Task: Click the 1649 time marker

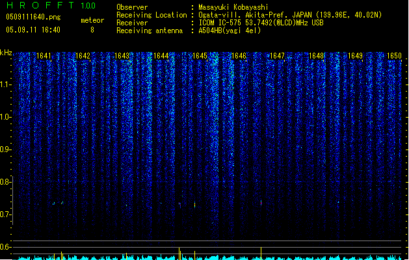Action: point(355,56)
